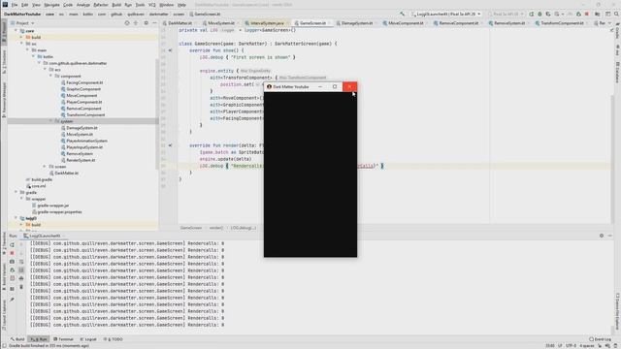Click the gutter override icon beside show()
The height and width of the screenshot is (349, 621).
170,50
